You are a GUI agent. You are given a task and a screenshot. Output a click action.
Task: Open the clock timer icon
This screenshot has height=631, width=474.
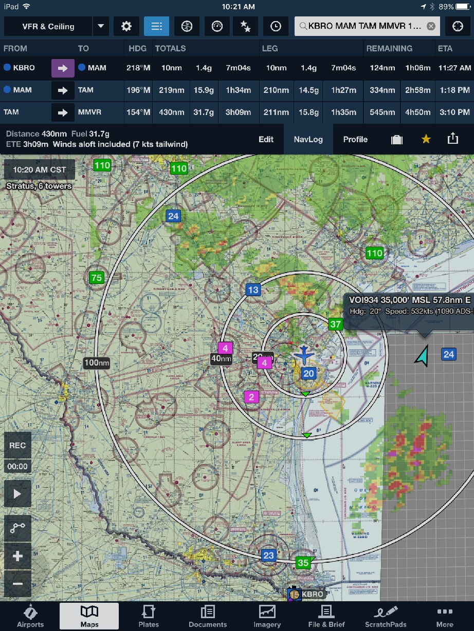click(x=276, y=27)
